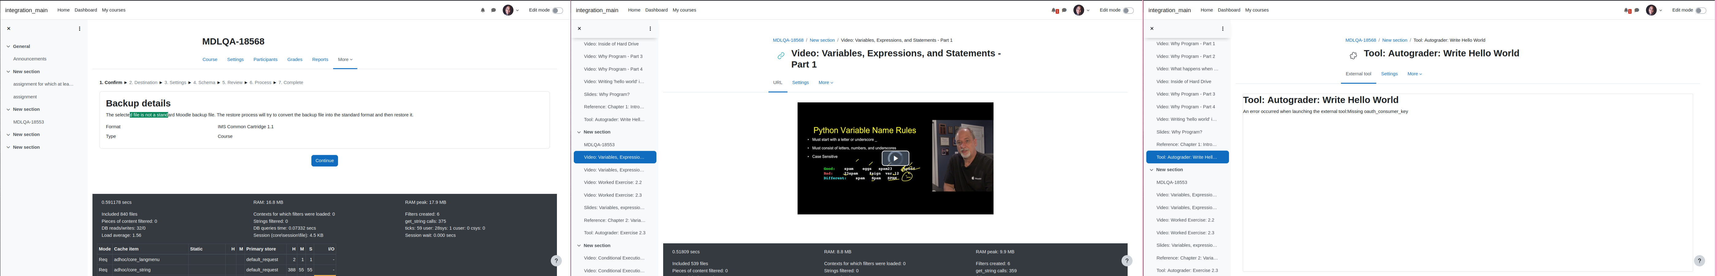Collapse New section above 'Video: Conditional Executio…' in middle window
This screenshot has width=1717, height=276.
point(579,245)
